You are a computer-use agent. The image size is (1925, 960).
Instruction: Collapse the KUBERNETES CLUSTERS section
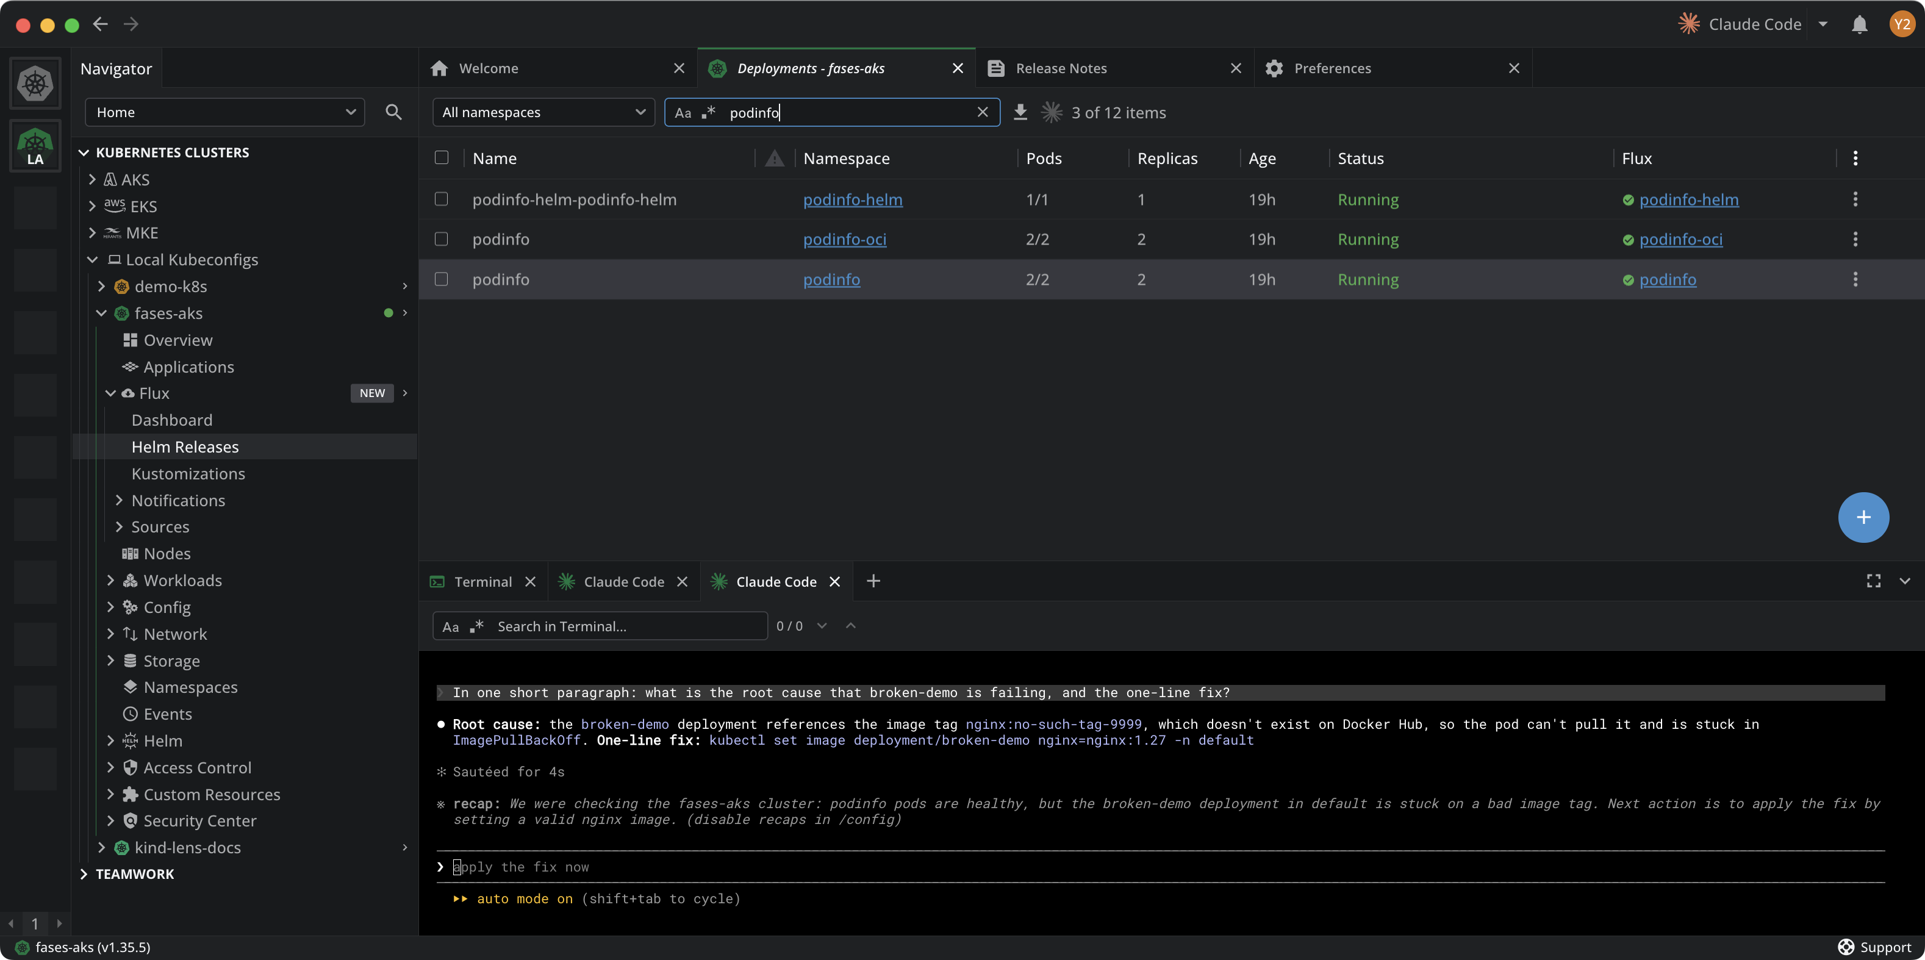click(84, 152)
